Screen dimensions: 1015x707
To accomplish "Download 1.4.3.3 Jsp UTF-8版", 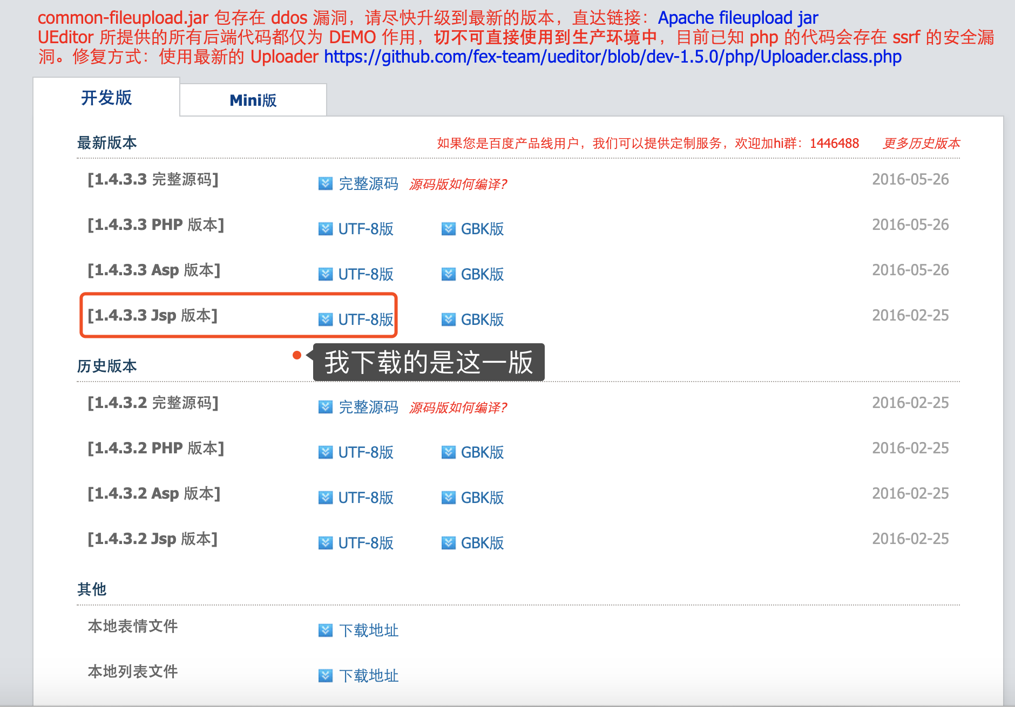I will 366,319.
